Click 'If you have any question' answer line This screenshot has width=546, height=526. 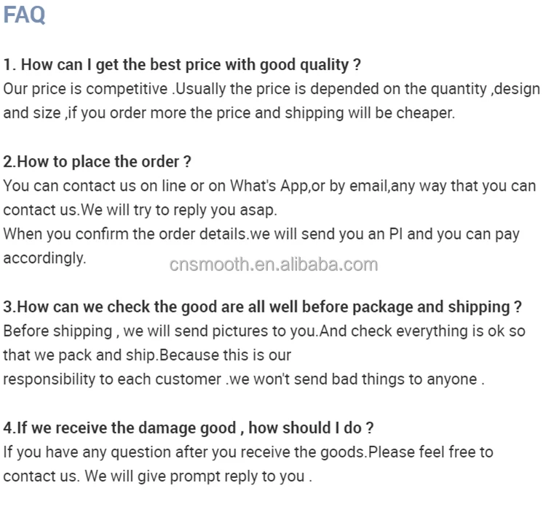[248, 452]
